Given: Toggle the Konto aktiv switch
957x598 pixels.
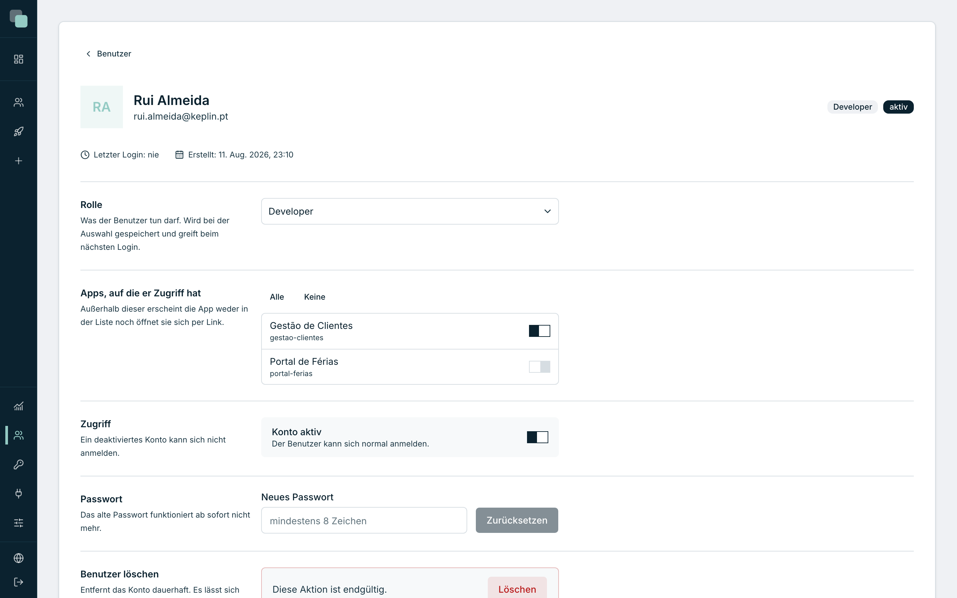Looking at the screenshot, I should click(x=537, y=437).
